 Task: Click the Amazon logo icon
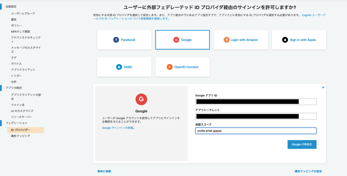click(x=226, y=40)
